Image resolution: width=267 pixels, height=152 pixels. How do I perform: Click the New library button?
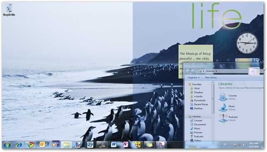pos(211,77)
